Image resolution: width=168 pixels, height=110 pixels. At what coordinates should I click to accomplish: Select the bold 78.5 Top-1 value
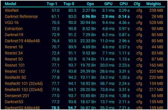tap(55, 108)
